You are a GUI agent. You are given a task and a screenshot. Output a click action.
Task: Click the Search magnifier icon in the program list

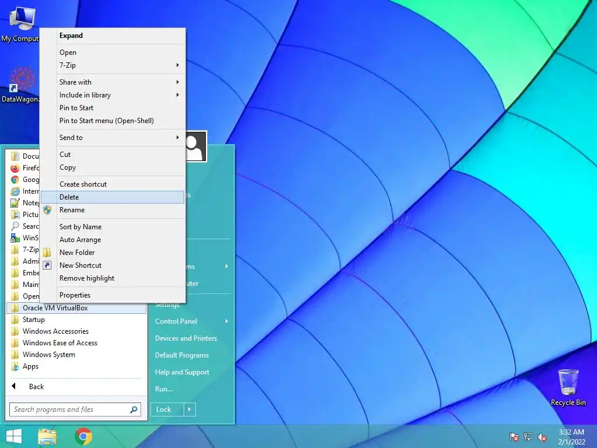(15, 226)
